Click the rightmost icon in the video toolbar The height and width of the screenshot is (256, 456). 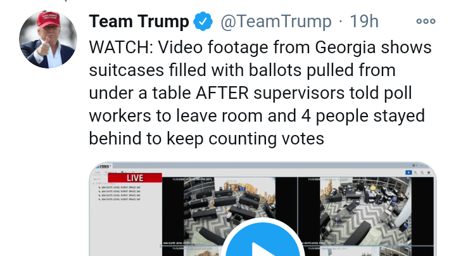(x=429, y=172)
